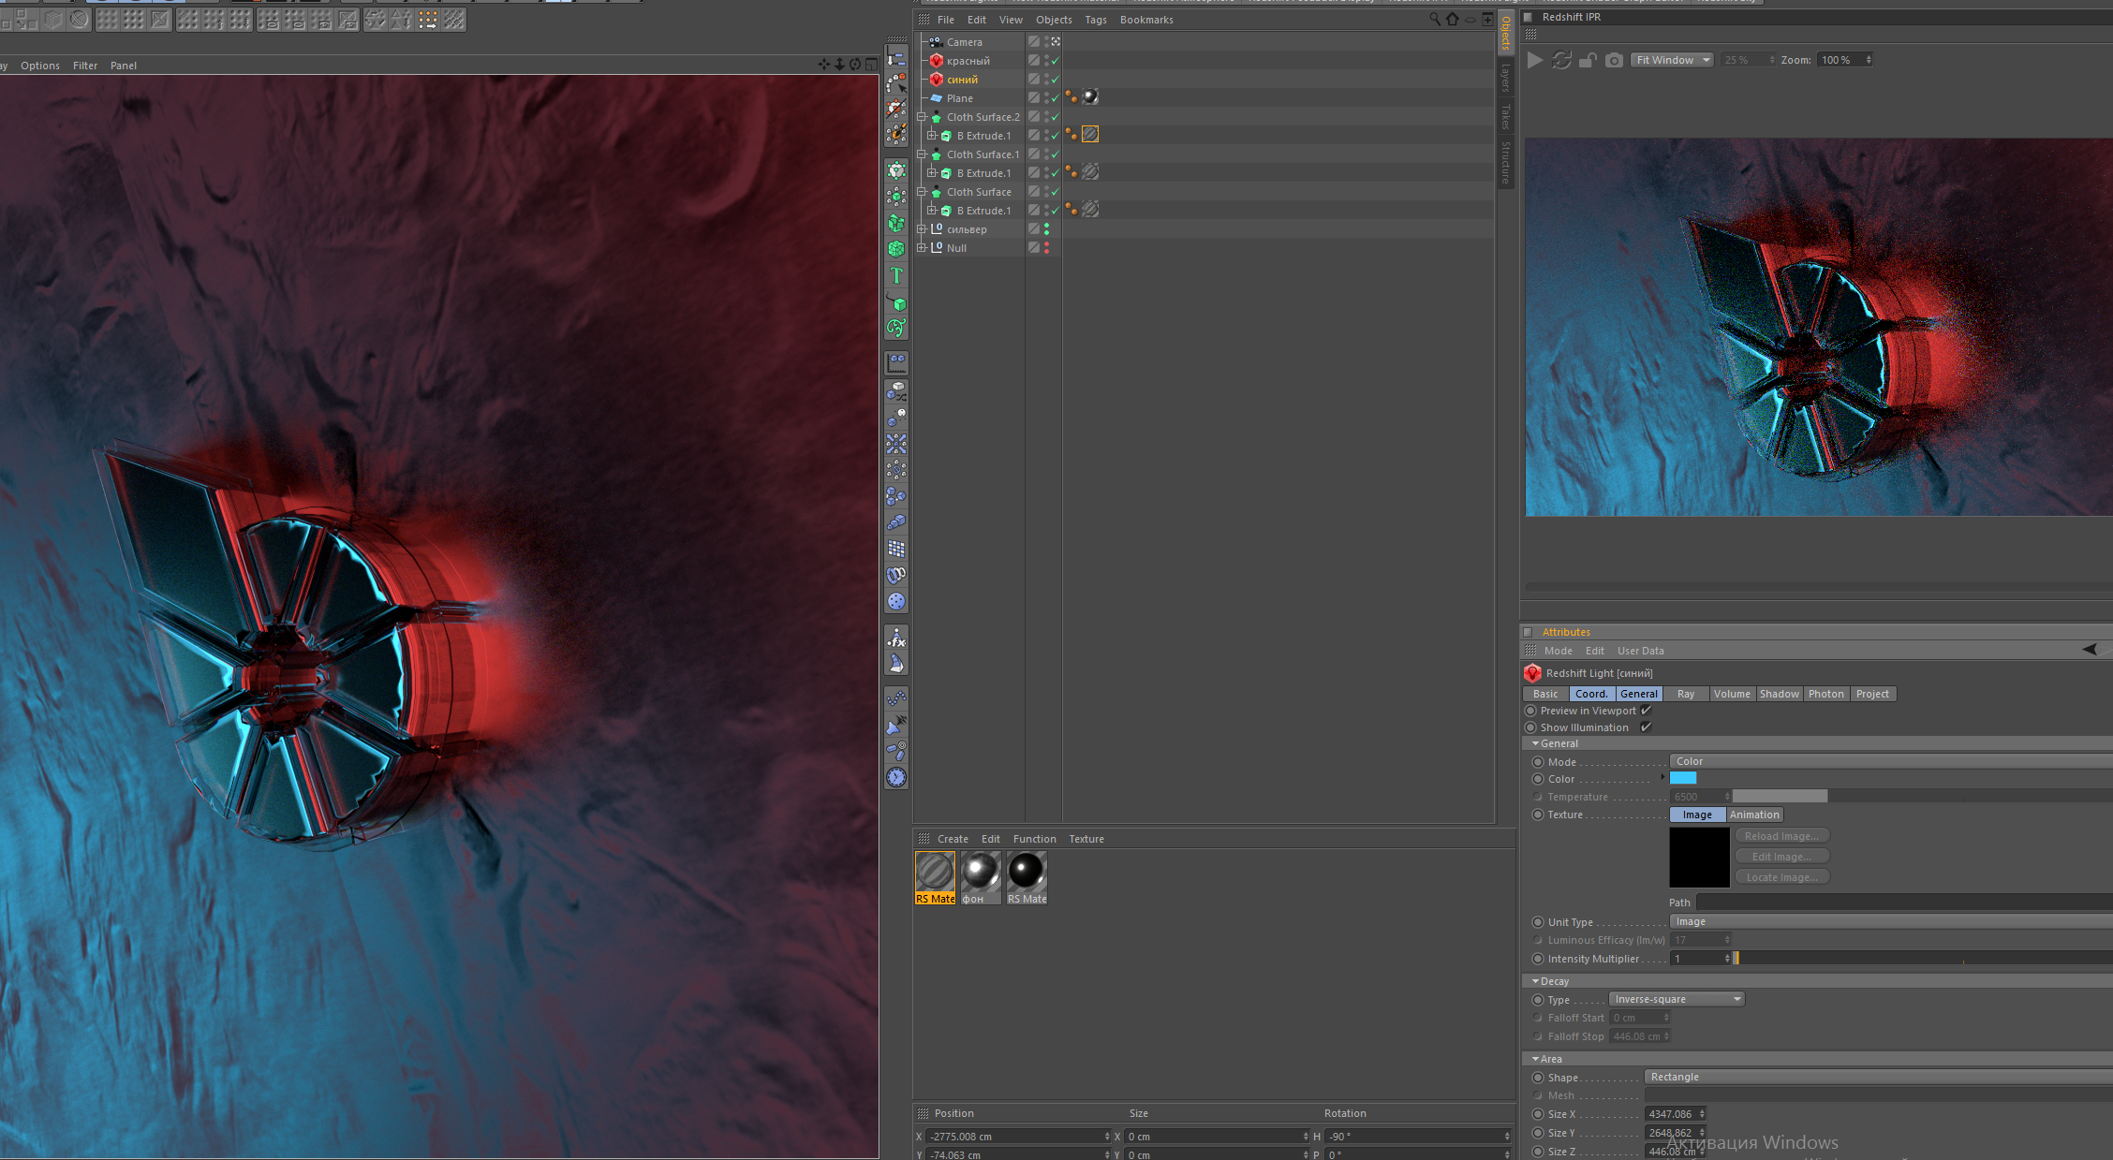
Task: Open the MoGraph fx effector icon
Action: [896, 639]
